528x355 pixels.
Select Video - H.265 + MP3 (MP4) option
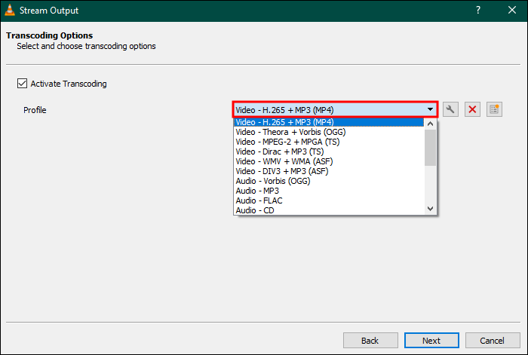point(284,122)
